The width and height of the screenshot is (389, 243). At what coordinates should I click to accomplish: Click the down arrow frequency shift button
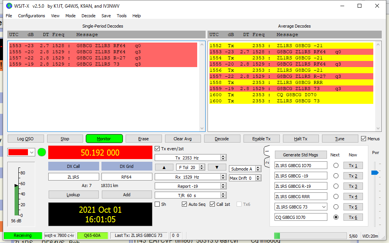coord(217,167)
